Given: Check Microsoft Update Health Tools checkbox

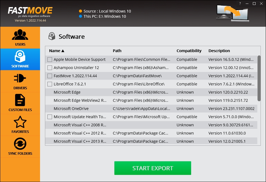Looking at the screenshot, I should [x=50, y=117].
